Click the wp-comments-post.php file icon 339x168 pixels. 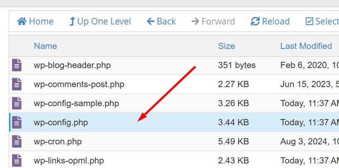pyautogui.click(x=17, y=84)
